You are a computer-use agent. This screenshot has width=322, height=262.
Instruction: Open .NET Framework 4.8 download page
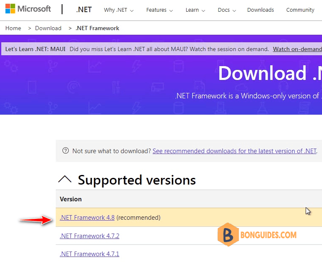click(x=87, y=217)
